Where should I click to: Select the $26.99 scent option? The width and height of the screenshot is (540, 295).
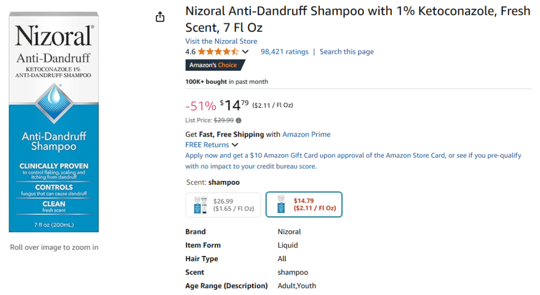(x=223, y=205)
